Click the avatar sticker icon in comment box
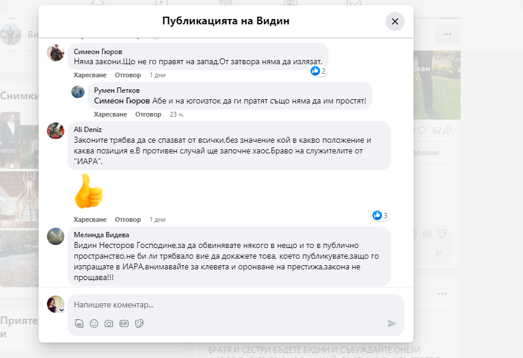This screenshot has height=358, width=523. point(79,324)
